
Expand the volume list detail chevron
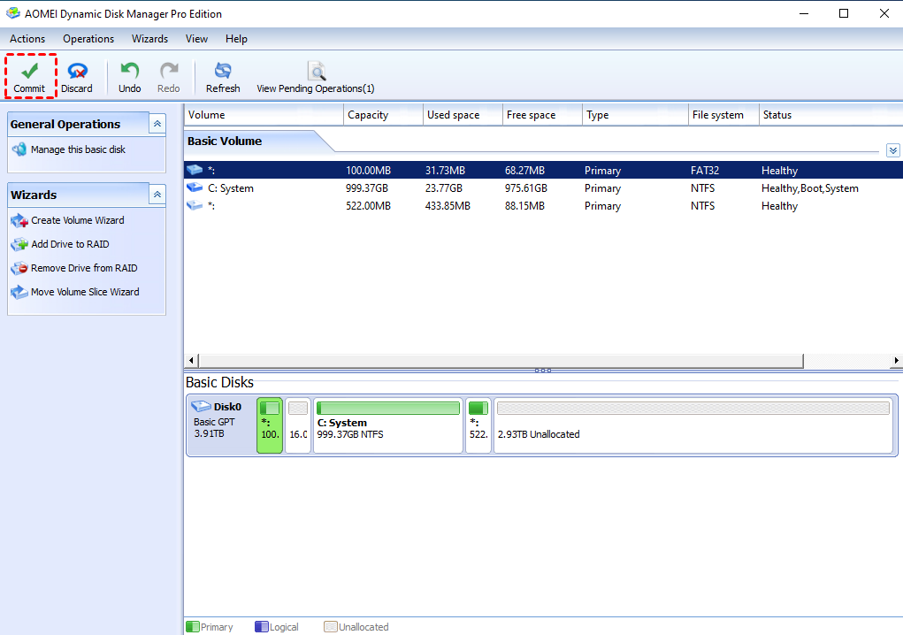pos(893,150)
